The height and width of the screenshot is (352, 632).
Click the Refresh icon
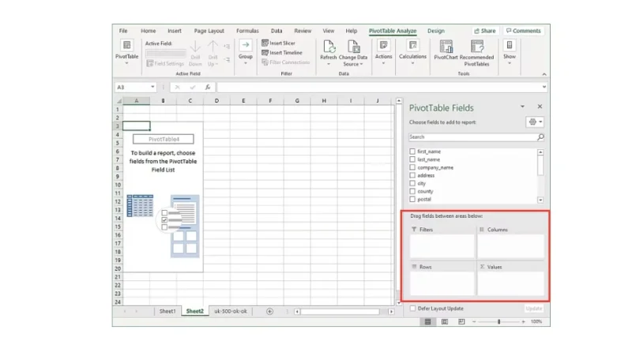pos(329,47)
